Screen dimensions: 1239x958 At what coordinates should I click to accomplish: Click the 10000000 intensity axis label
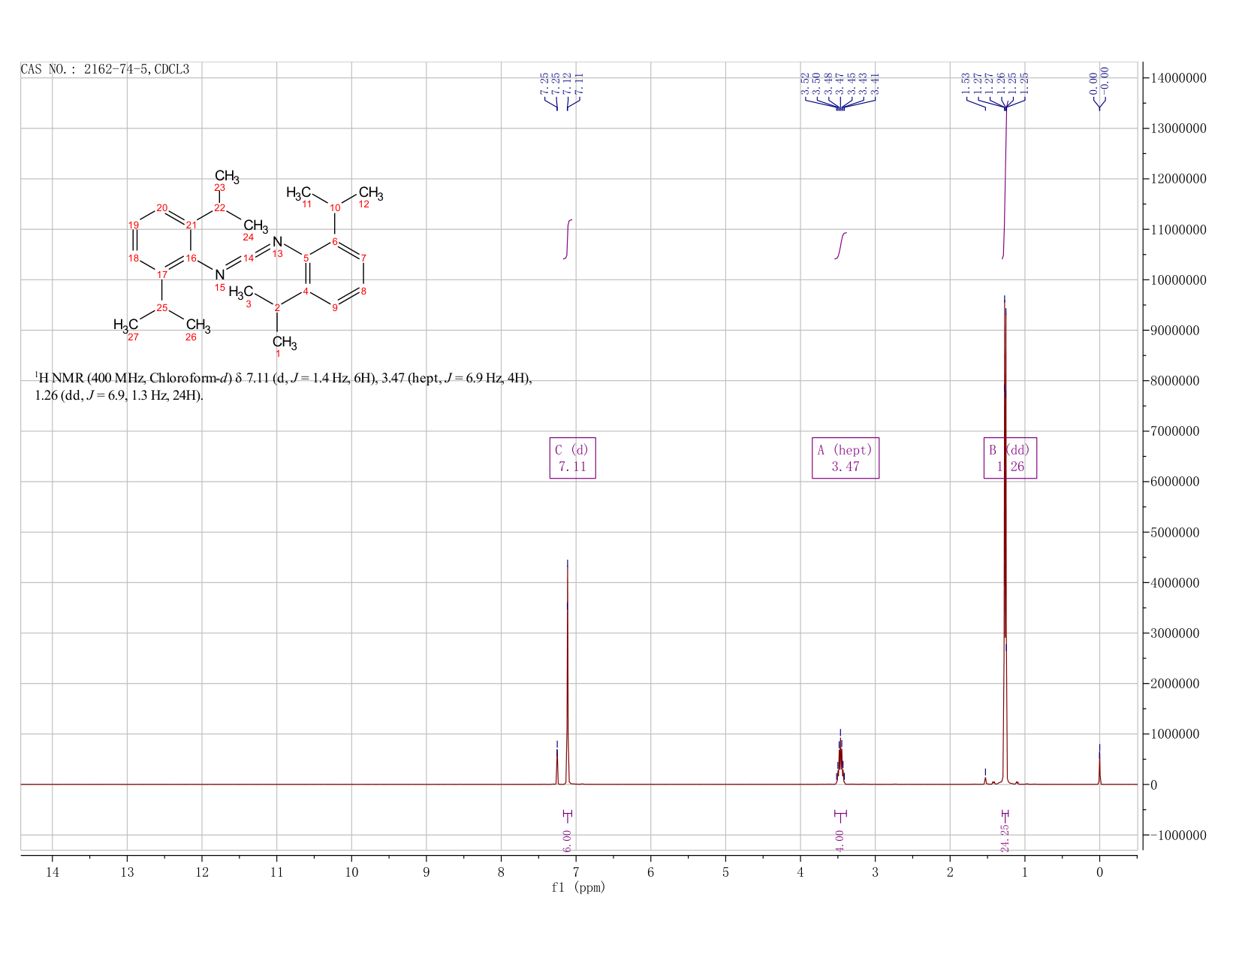1177,280
